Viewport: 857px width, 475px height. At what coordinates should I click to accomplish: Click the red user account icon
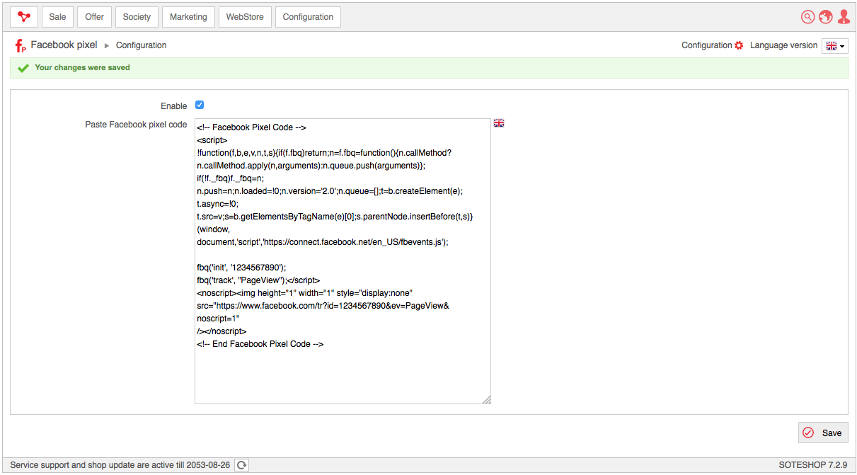click(844, 17)
